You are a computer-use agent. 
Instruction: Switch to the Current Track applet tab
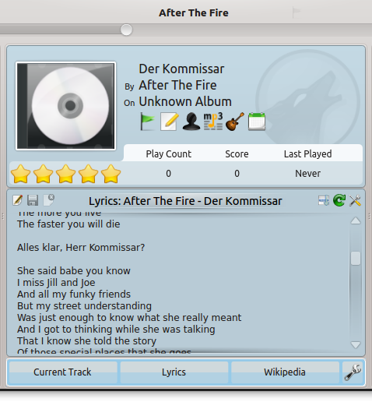pyautogui.click(x=62, y=372)
